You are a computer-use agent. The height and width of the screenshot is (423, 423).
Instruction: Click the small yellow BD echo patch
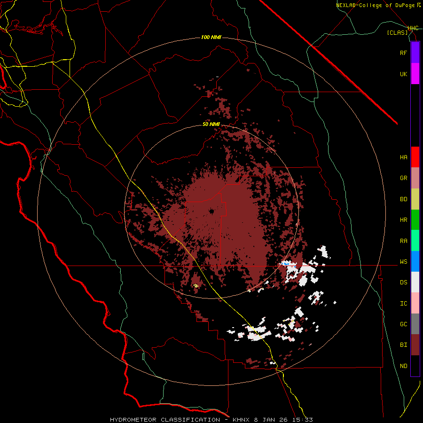[196, 286]
